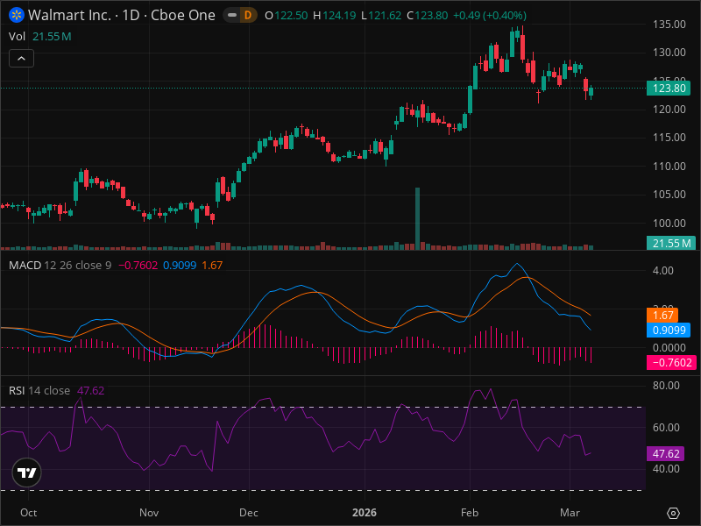Click the Nov label on time axis
Viewport: 701px width, 526px height.
click(149, 513)
